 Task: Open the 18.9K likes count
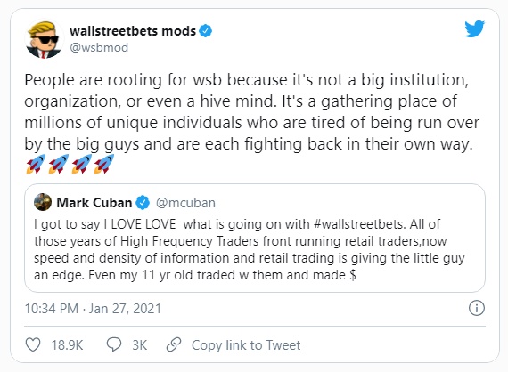click(68, 344)
